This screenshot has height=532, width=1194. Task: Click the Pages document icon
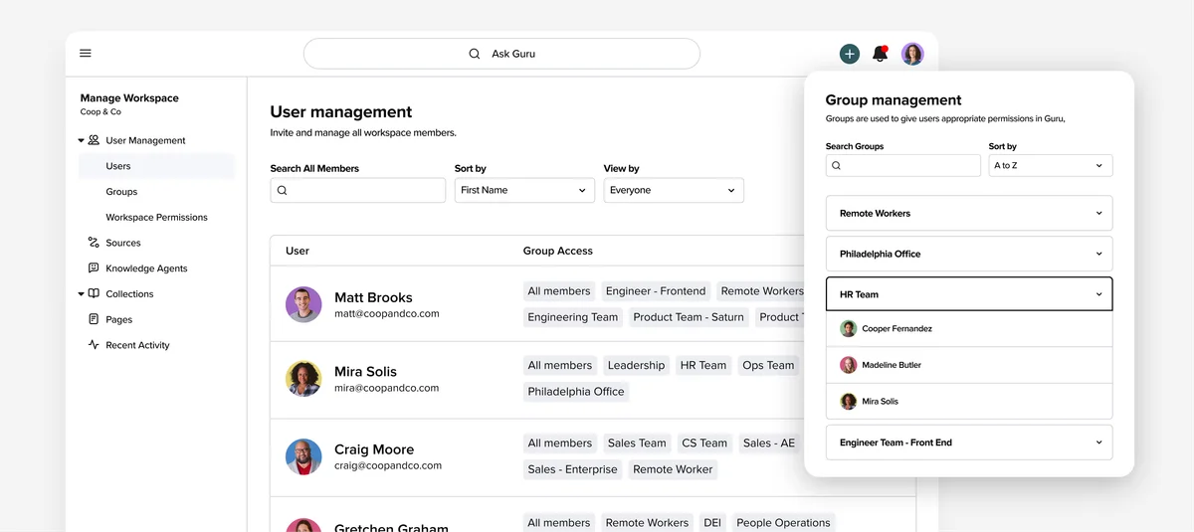[94, 319]
